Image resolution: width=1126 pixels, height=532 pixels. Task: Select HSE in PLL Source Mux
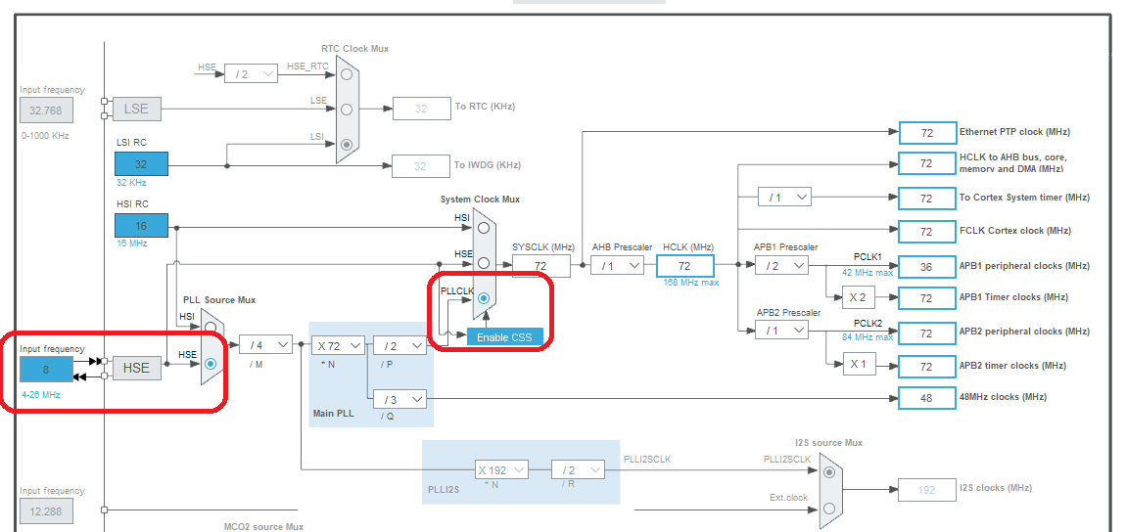[211, 364]
